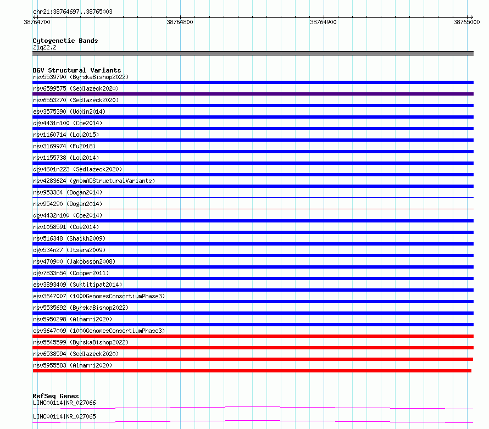Screen dimensions: 489x429
Task: Open dgv4432n100 (Coe2014) entry
Action: point(68,215)
